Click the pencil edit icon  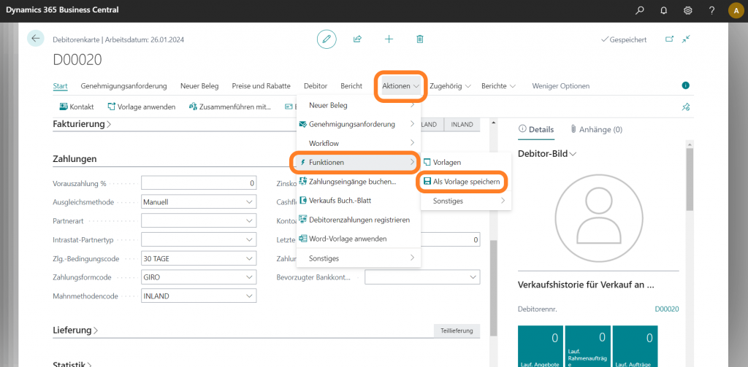pos(327,39)
